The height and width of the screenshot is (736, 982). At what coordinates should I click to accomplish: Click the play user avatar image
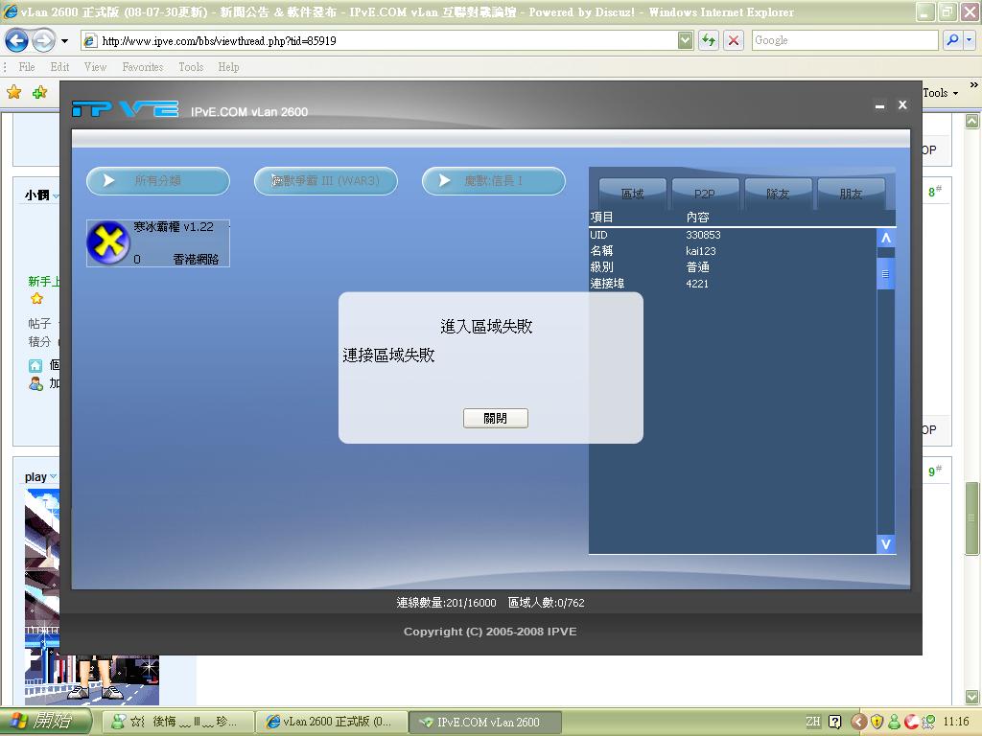(91, 598)
